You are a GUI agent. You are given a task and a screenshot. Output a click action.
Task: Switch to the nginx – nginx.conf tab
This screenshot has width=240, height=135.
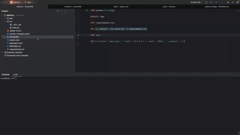coord(121,7)
